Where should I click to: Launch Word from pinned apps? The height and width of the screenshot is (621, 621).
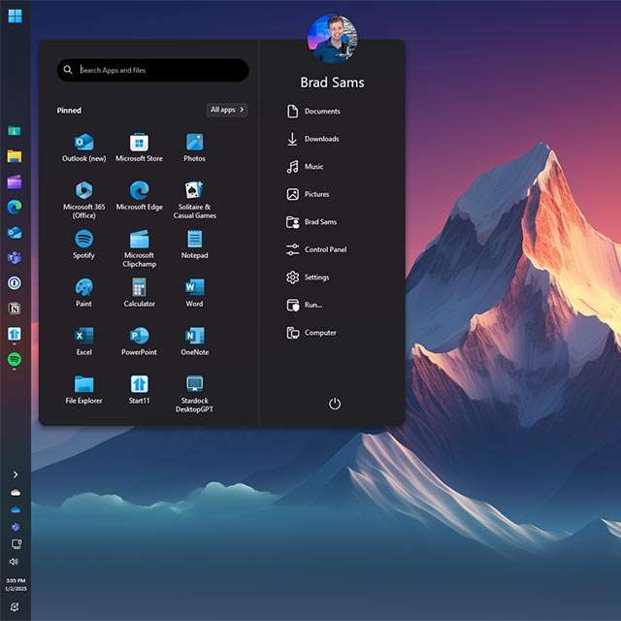point(194,293)
